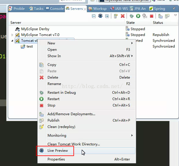Click the debug bug icon in Servers toolbar

click(x=131, y=16)
